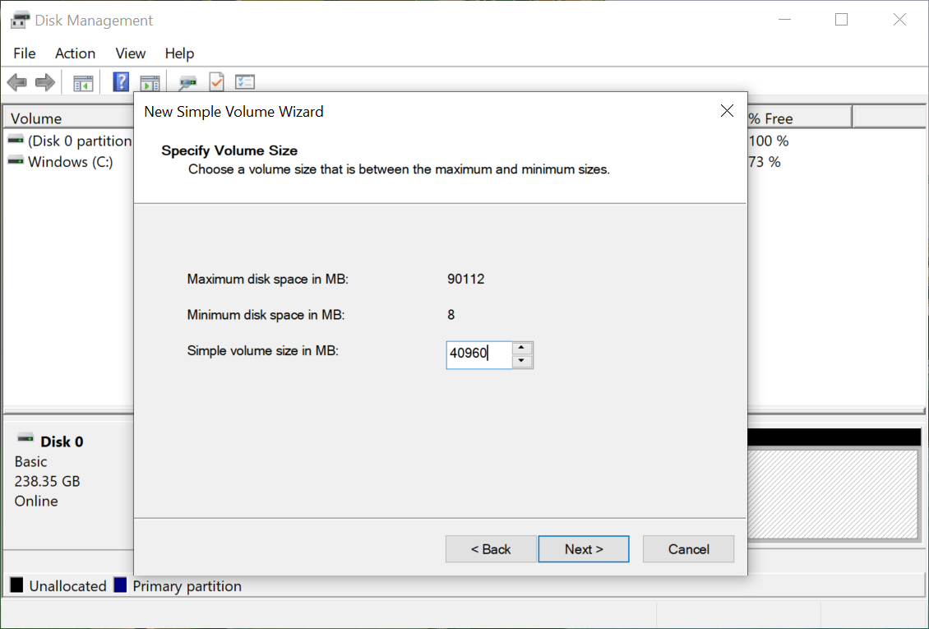
Task: Click the blue Primary partition legend swatch
Action: point(120,585)
